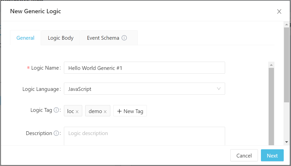Screen dimensions: 291x166
Task: Open the Logic Body tab
Action: (x=61, y=38)
